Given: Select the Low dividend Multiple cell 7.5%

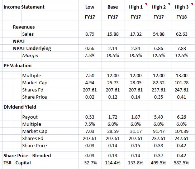Looking at the screenshot, I should click(x=90, y=124).
